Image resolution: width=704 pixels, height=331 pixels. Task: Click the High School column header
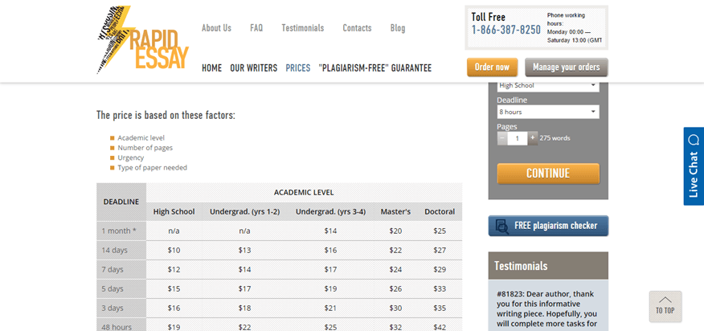point(174,211)
